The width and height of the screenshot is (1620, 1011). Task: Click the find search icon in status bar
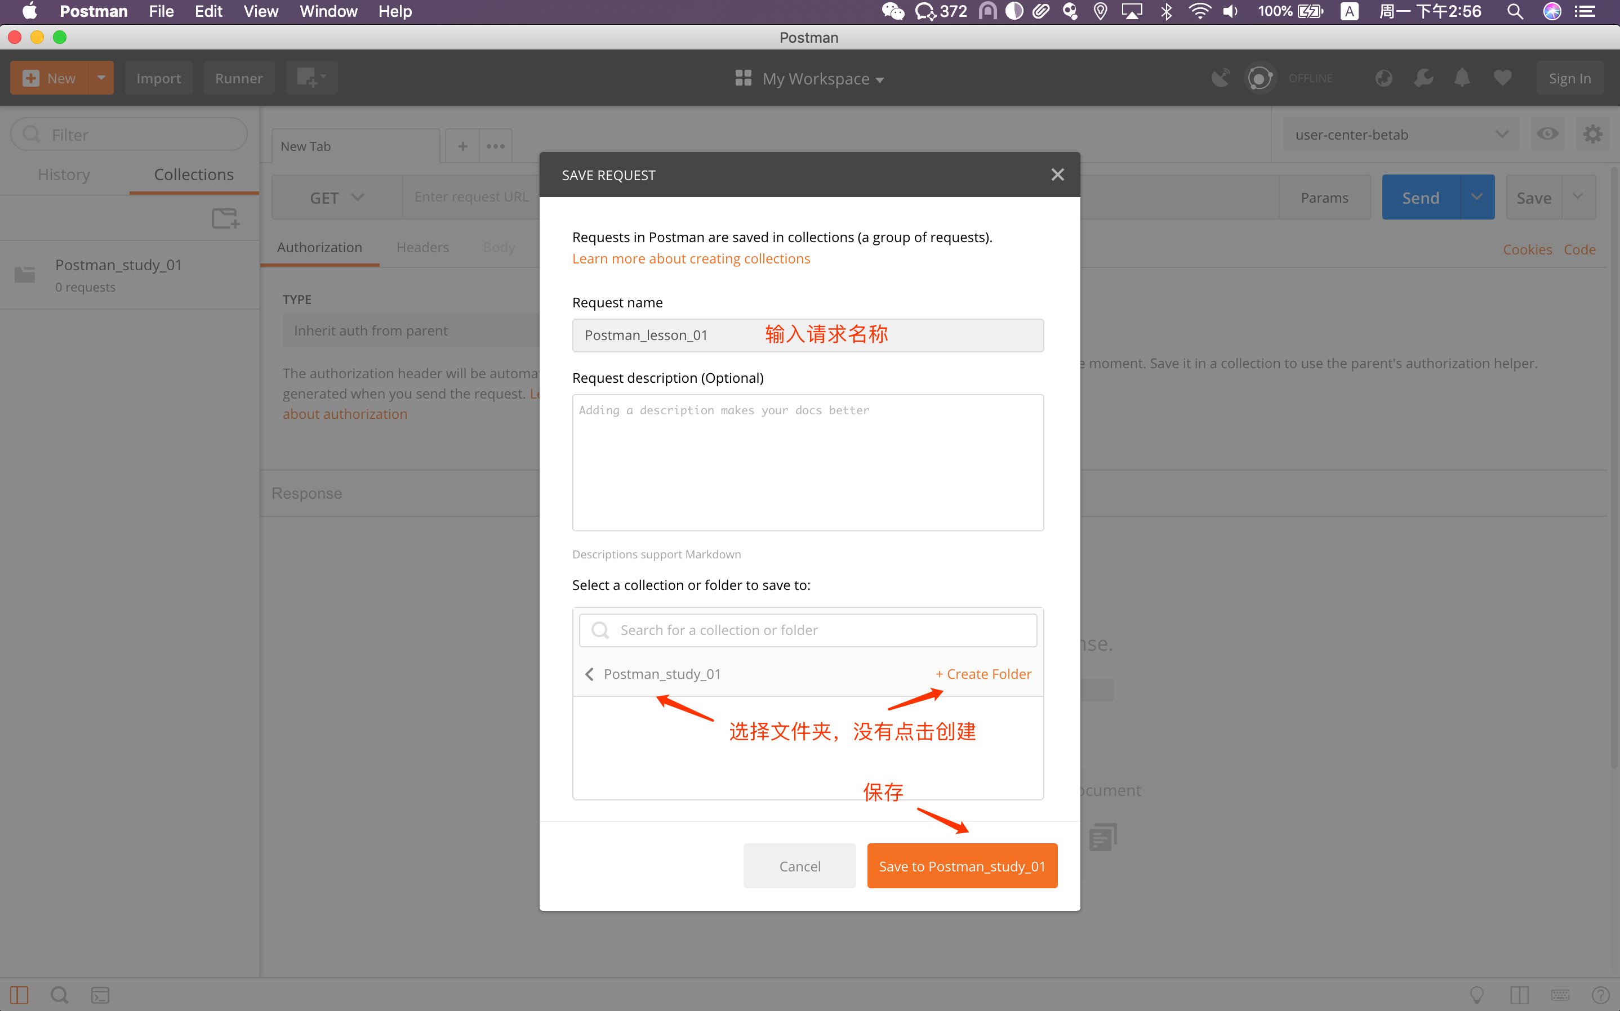(x=60, y=995)
